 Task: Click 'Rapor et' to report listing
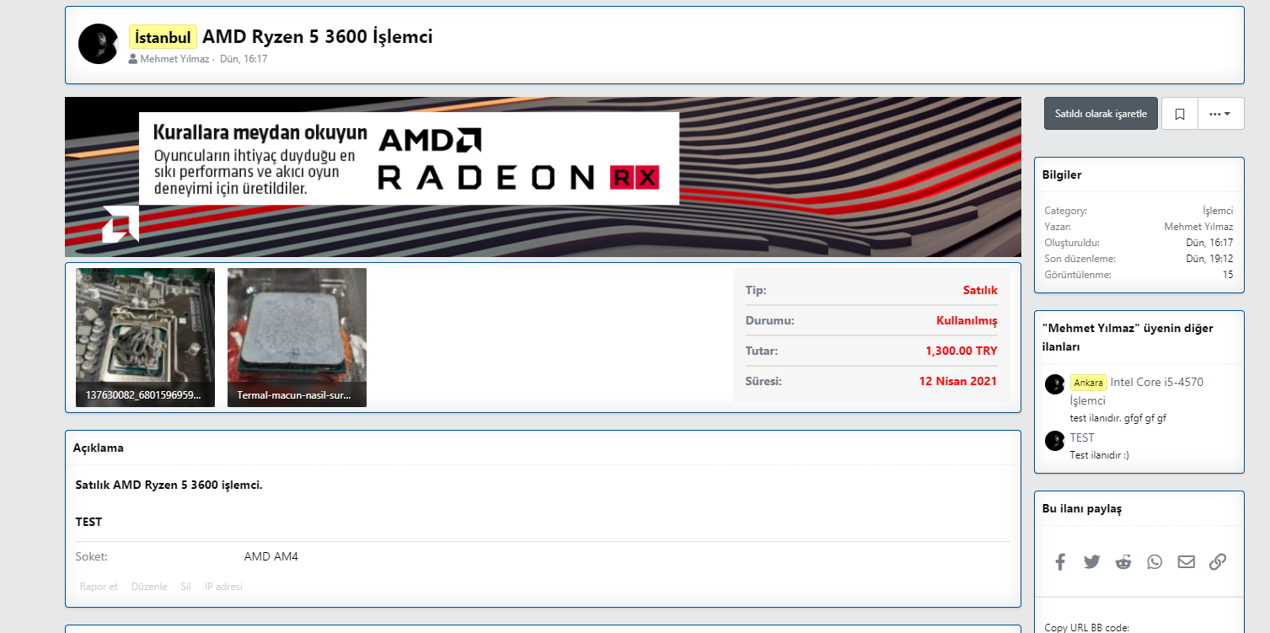[99, 587]
